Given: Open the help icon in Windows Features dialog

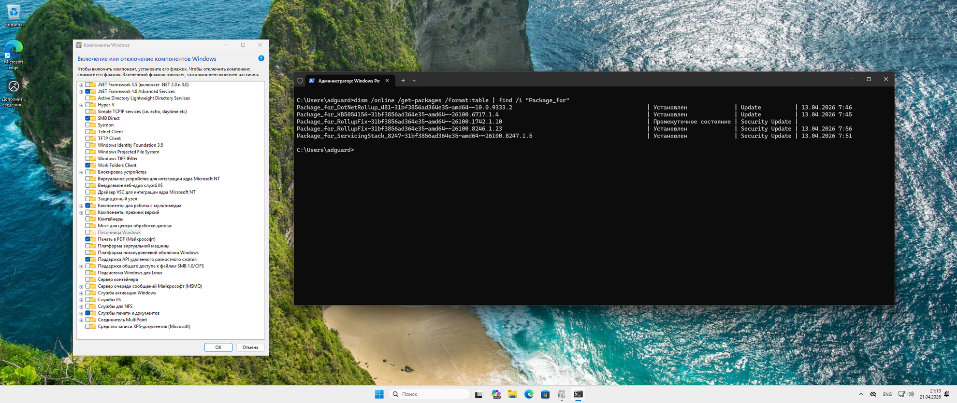Looking at the screenshot, I should tap(261, 58).
